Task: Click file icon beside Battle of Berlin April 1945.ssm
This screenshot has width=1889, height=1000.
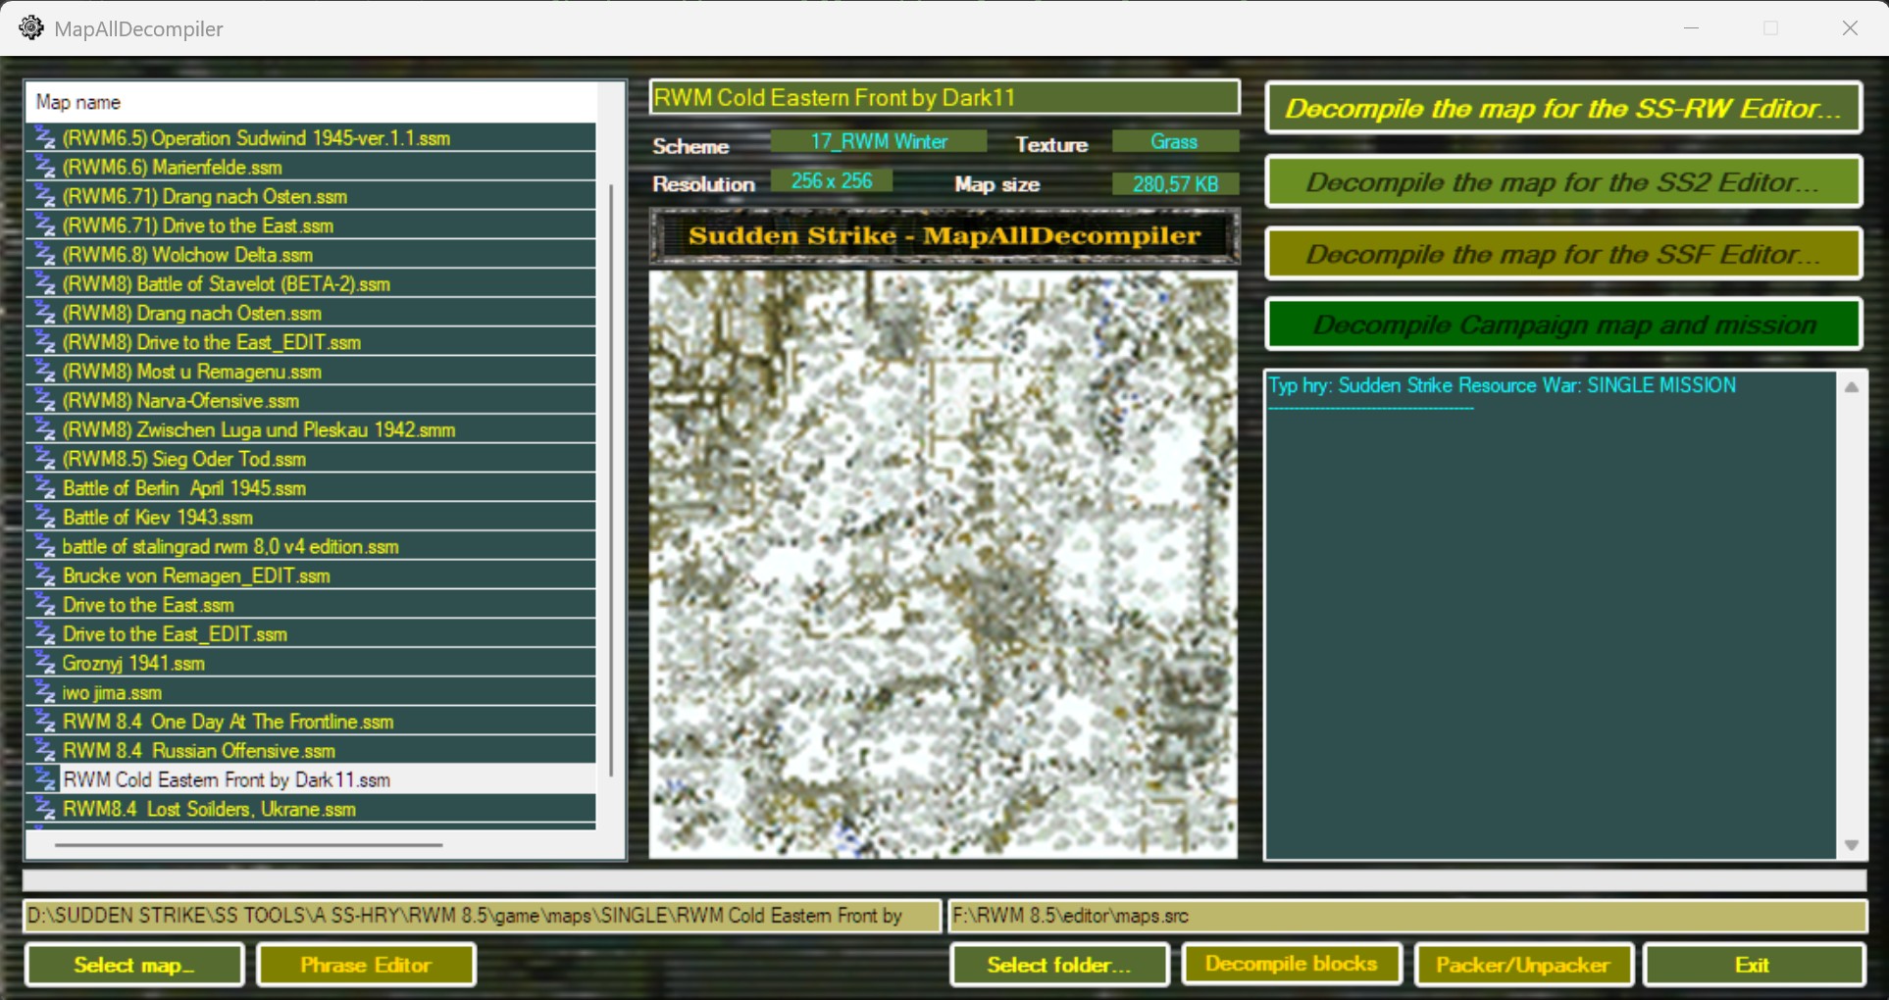Action: point(45,488)
